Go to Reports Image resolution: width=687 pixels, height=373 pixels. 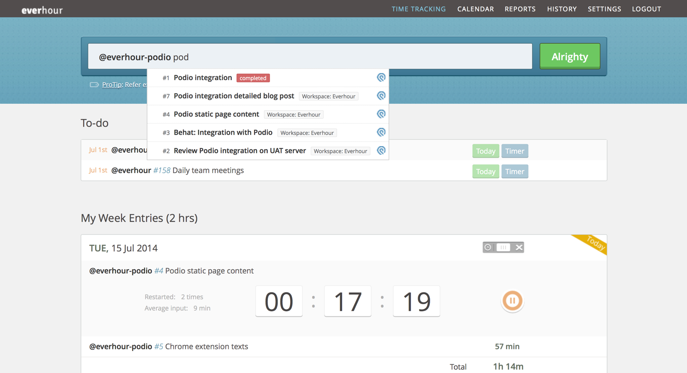(x=520, y=9)
